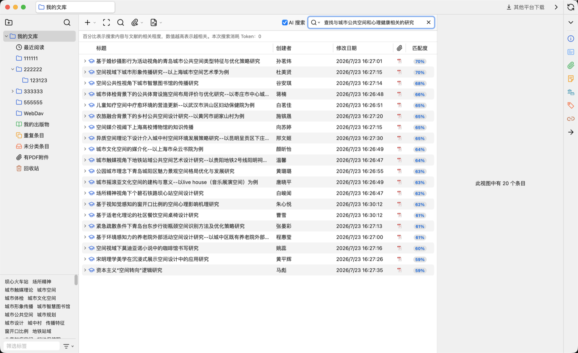Expand the 333333 folder
578x353 pixels.
pos(13,91)
